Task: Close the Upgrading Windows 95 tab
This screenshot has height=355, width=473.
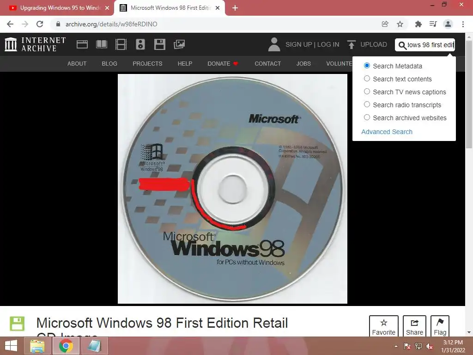Action: click(x=107, y=8)
